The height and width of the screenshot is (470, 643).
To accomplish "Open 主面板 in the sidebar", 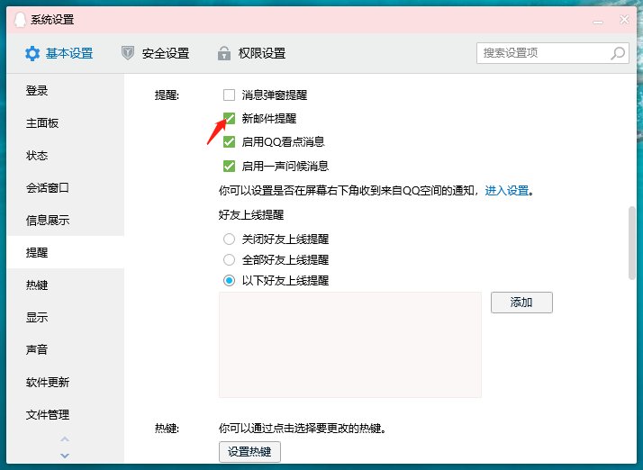I will pos(65,123).
